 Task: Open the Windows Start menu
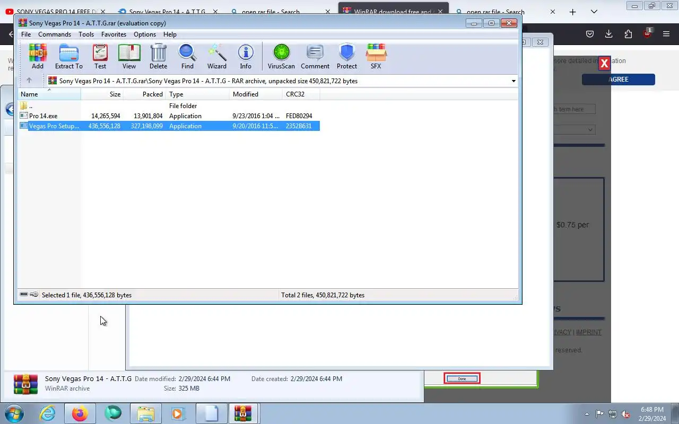(x=14, y=413)
